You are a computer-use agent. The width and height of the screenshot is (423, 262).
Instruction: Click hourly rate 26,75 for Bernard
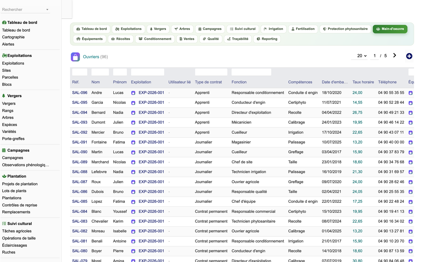(x=357, y=113)
